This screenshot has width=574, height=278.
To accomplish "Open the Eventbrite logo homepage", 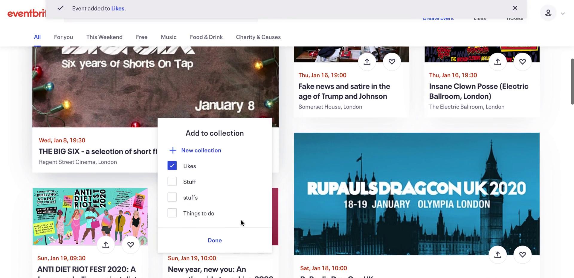I will tap(27, 13).
